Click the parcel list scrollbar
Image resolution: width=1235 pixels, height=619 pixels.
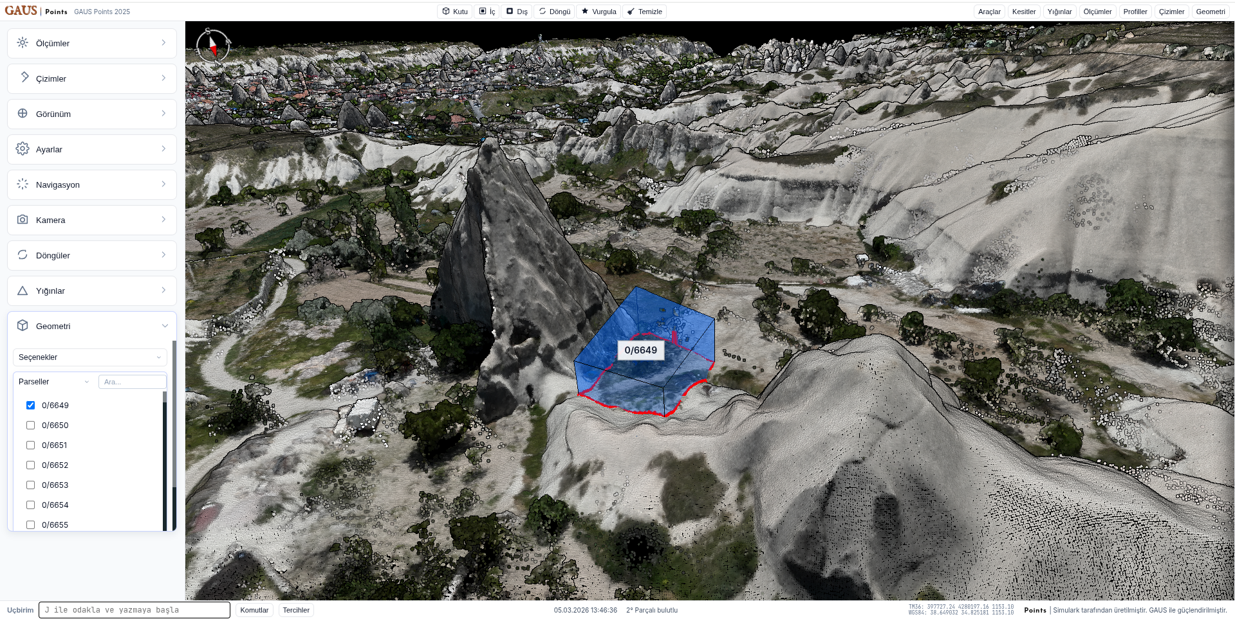coord(165,460)
